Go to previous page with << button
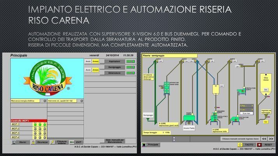 264,139
